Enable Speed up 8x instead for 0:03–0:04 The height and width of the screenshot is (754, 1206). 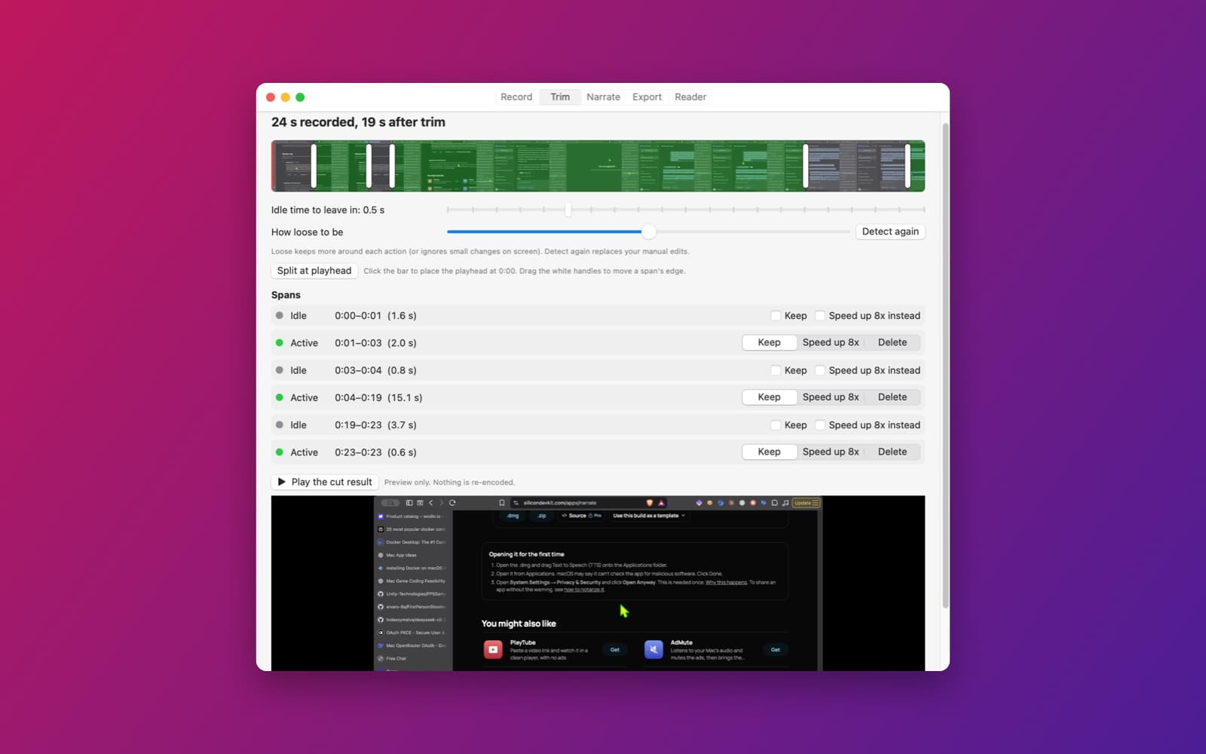[x=820, y=370]
